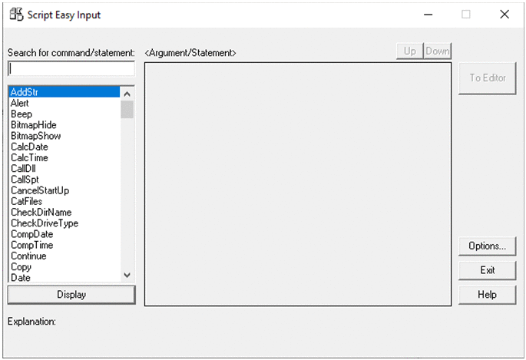Click the Script Easy Input title bar icon
Screen dimensions: 526x360
click(16, 15)
